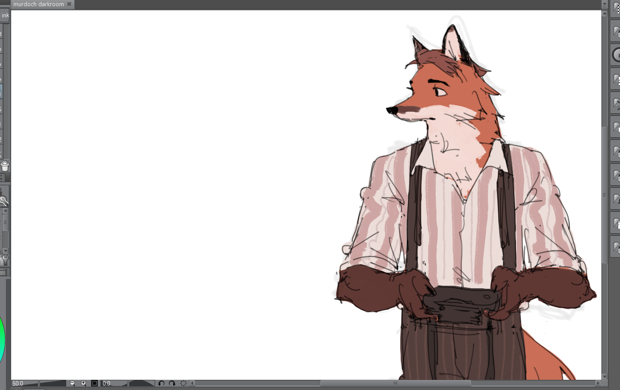Click the circular icon in the right palette strip
Viewport: 620px width, 390px height.
(616, 55)
